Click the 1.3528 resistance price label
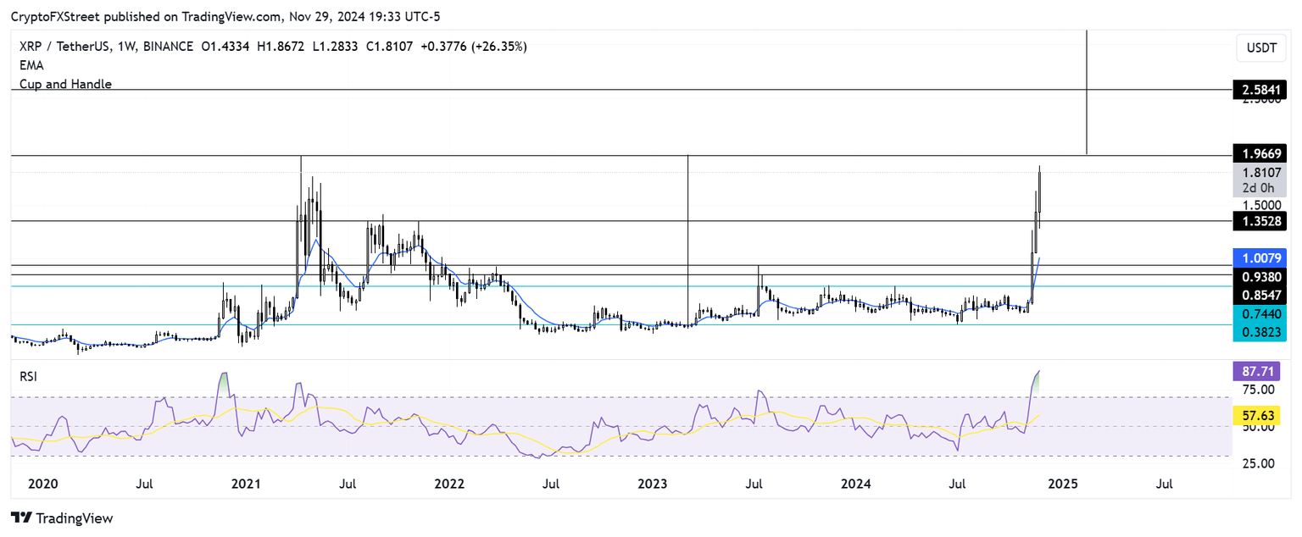The width and height of the screenshot is (1302, 537). point(1260,222)
